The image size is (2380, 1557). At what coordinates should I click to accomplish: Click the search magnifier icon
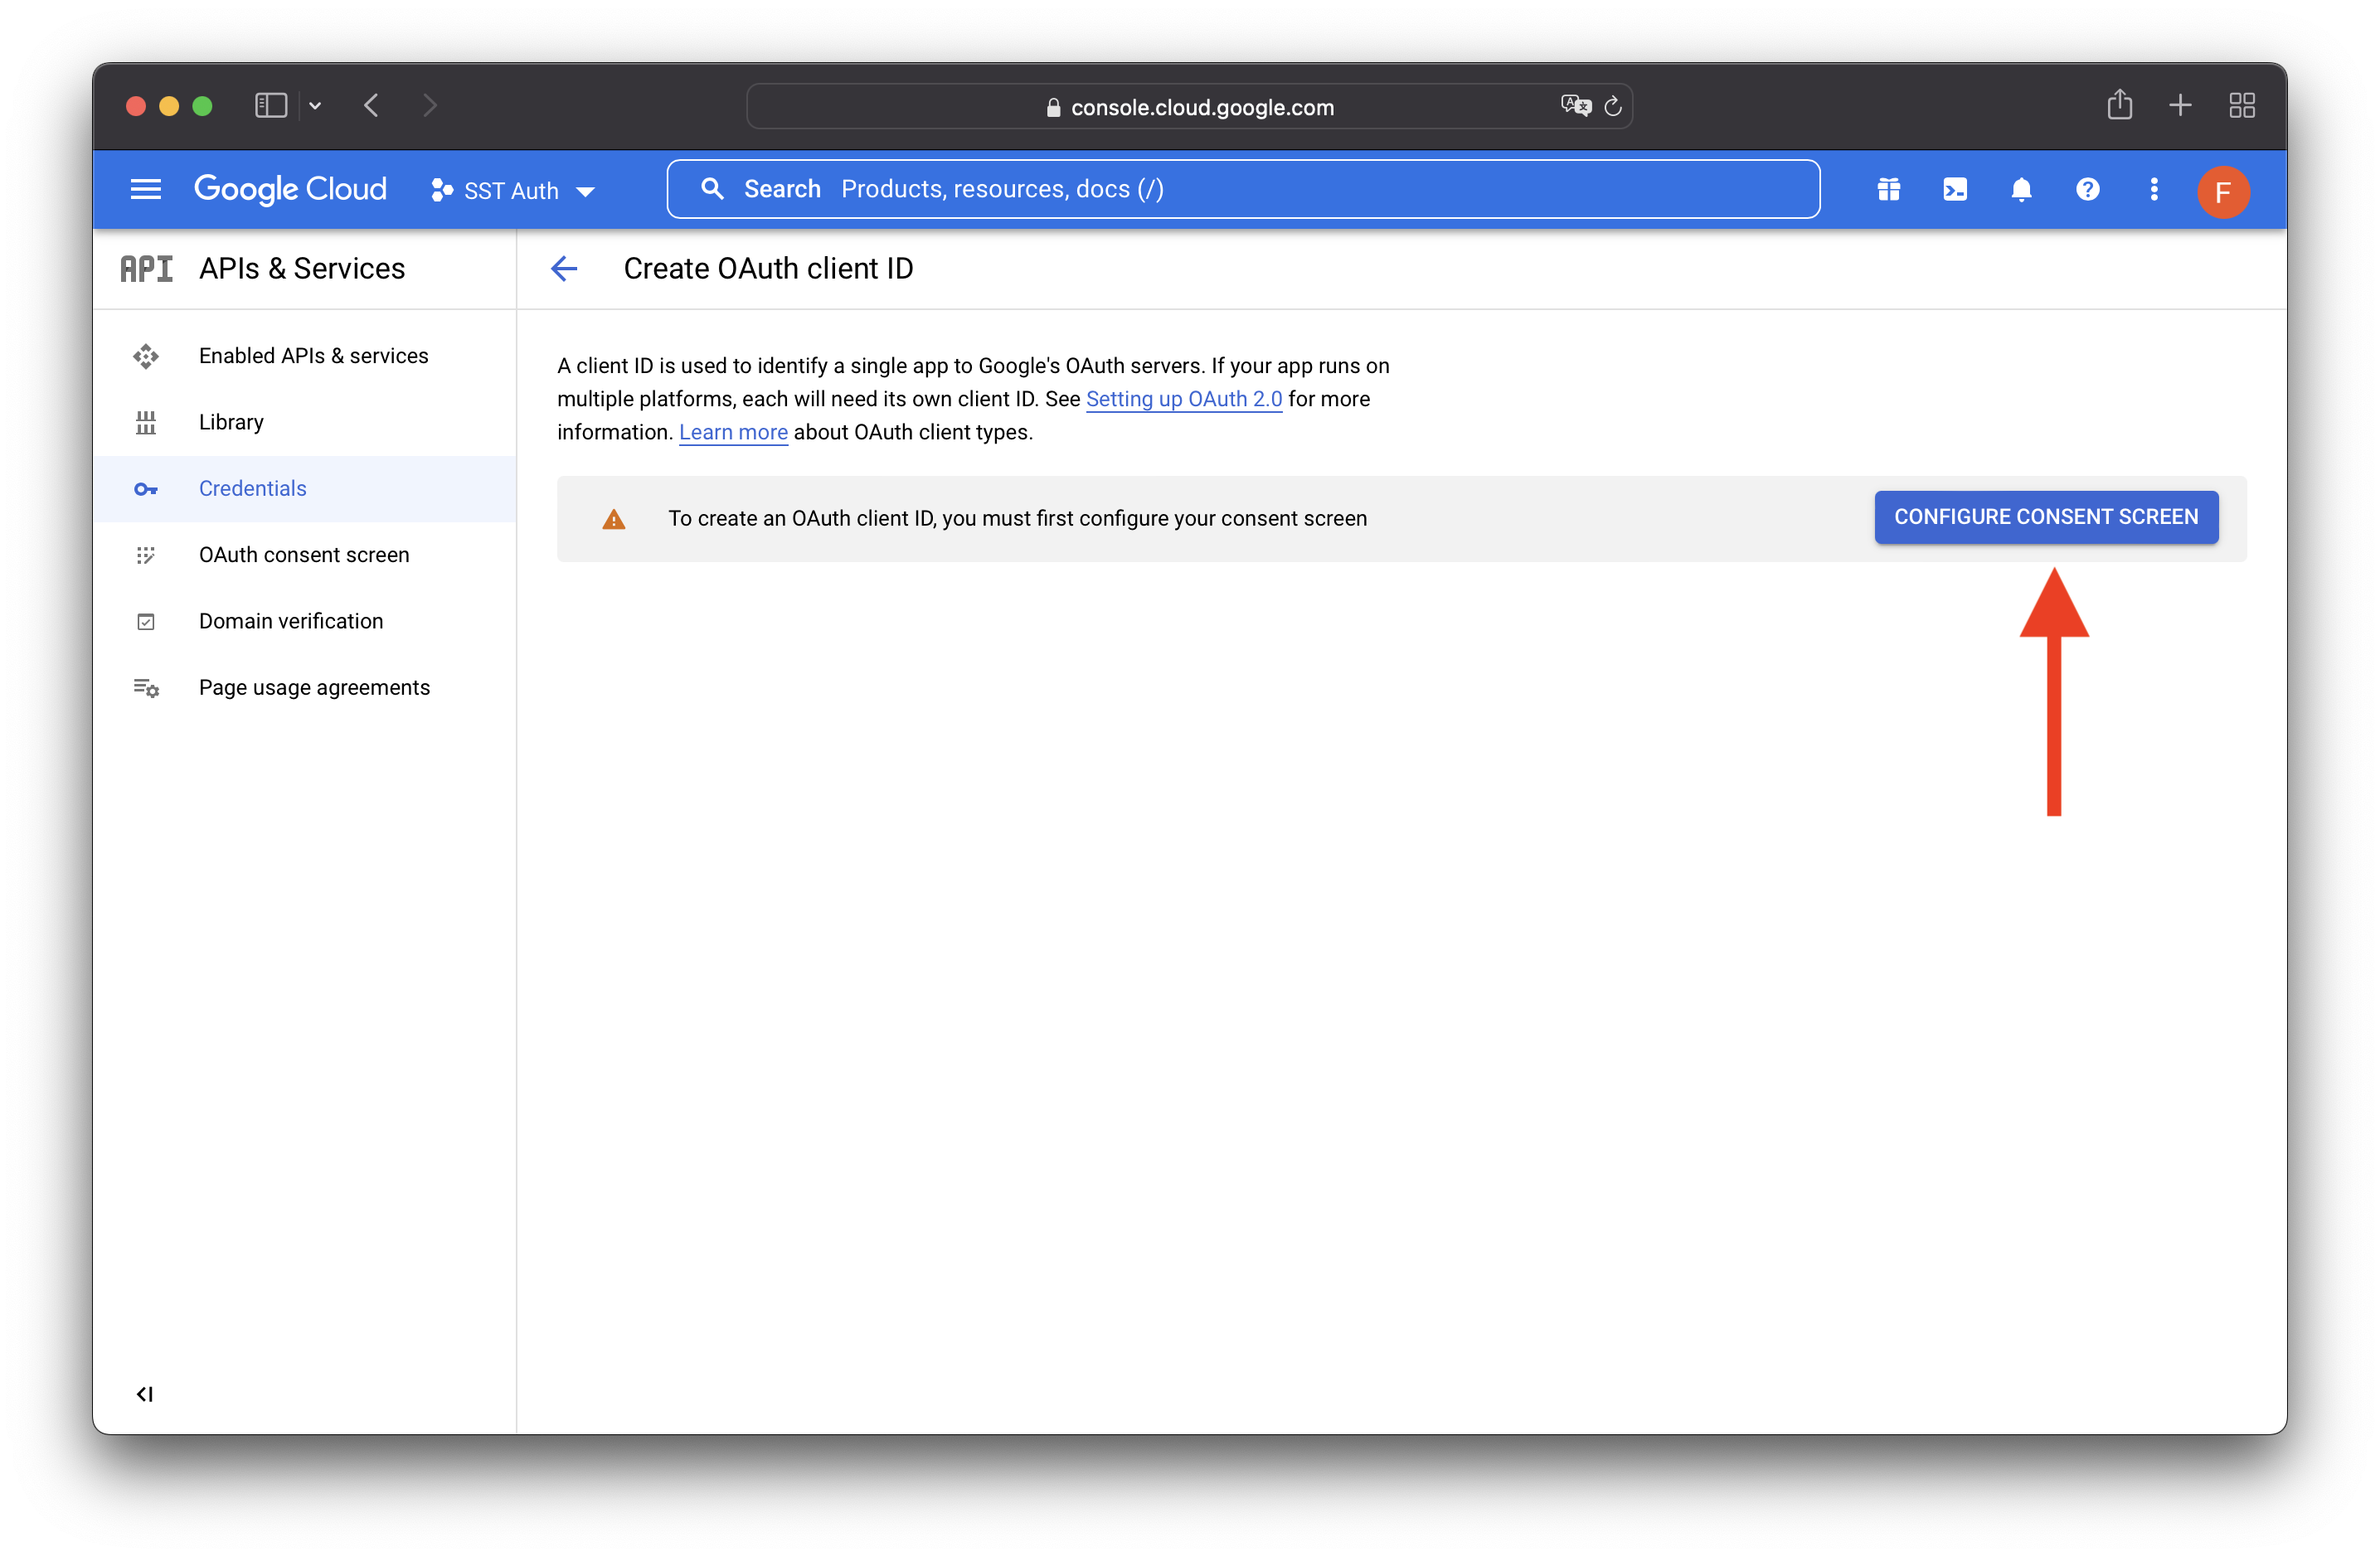click(712, 189)
